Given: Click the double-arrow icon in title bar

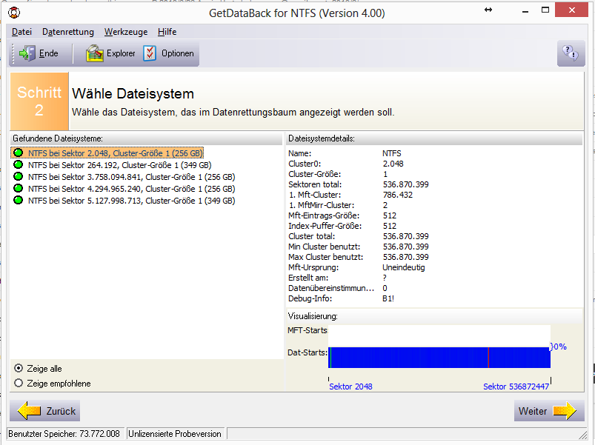Looking at the screenshot, I should pyautogui.click(x=488, y=10).
